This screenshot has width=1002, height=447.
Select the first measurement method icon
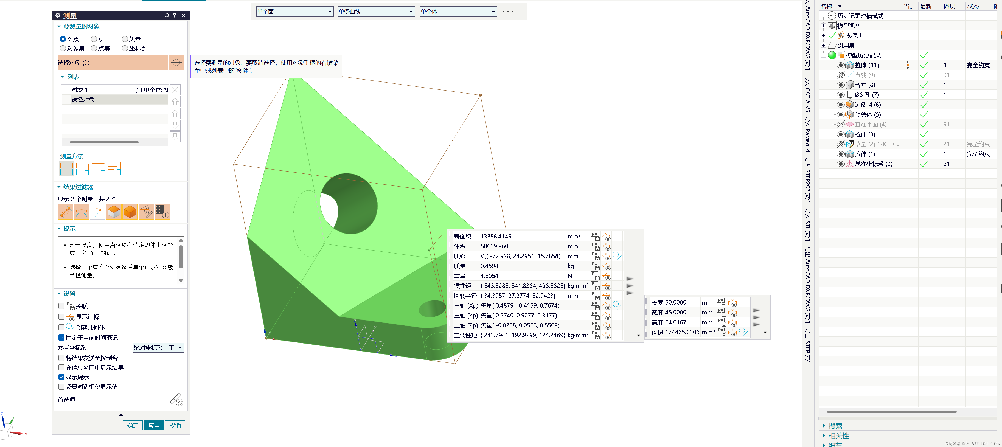coord(66,169)
